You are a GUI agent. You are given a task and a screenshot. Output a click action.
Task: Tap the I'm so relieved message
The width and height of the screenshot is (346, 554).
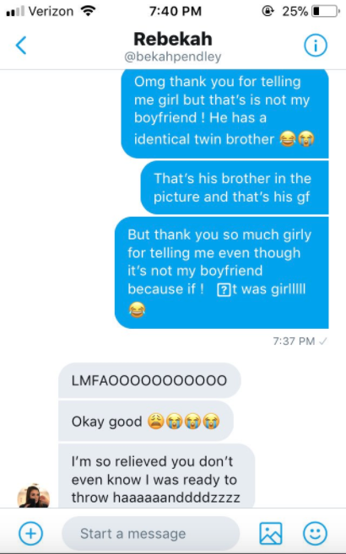(156, 476)
